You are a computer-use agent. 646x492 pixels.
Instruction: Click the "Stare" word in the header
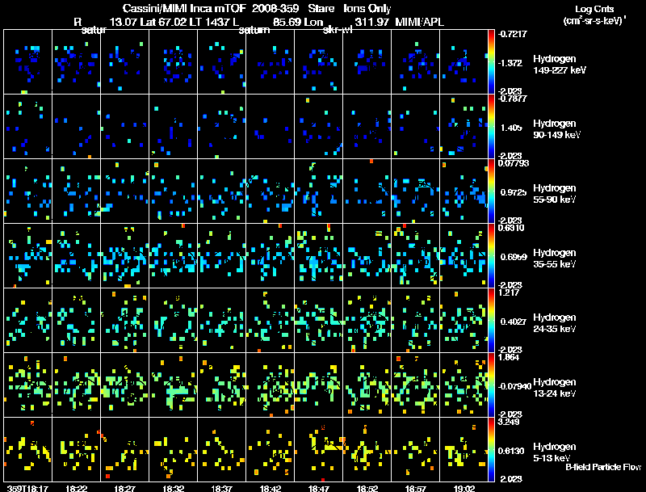coord(321,9)
